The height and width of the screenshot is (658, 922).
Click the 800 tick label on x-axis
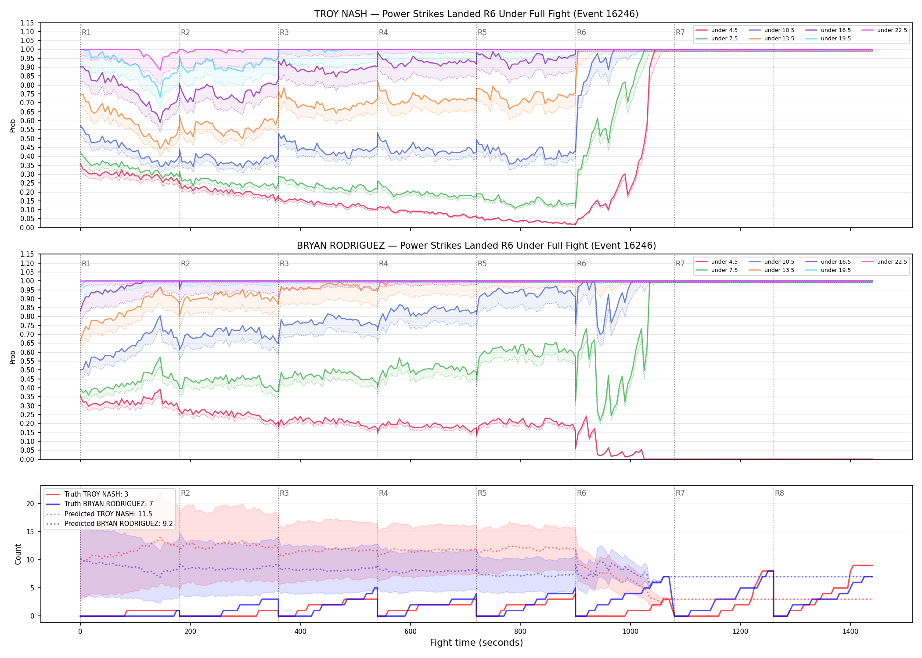[520, 632]
